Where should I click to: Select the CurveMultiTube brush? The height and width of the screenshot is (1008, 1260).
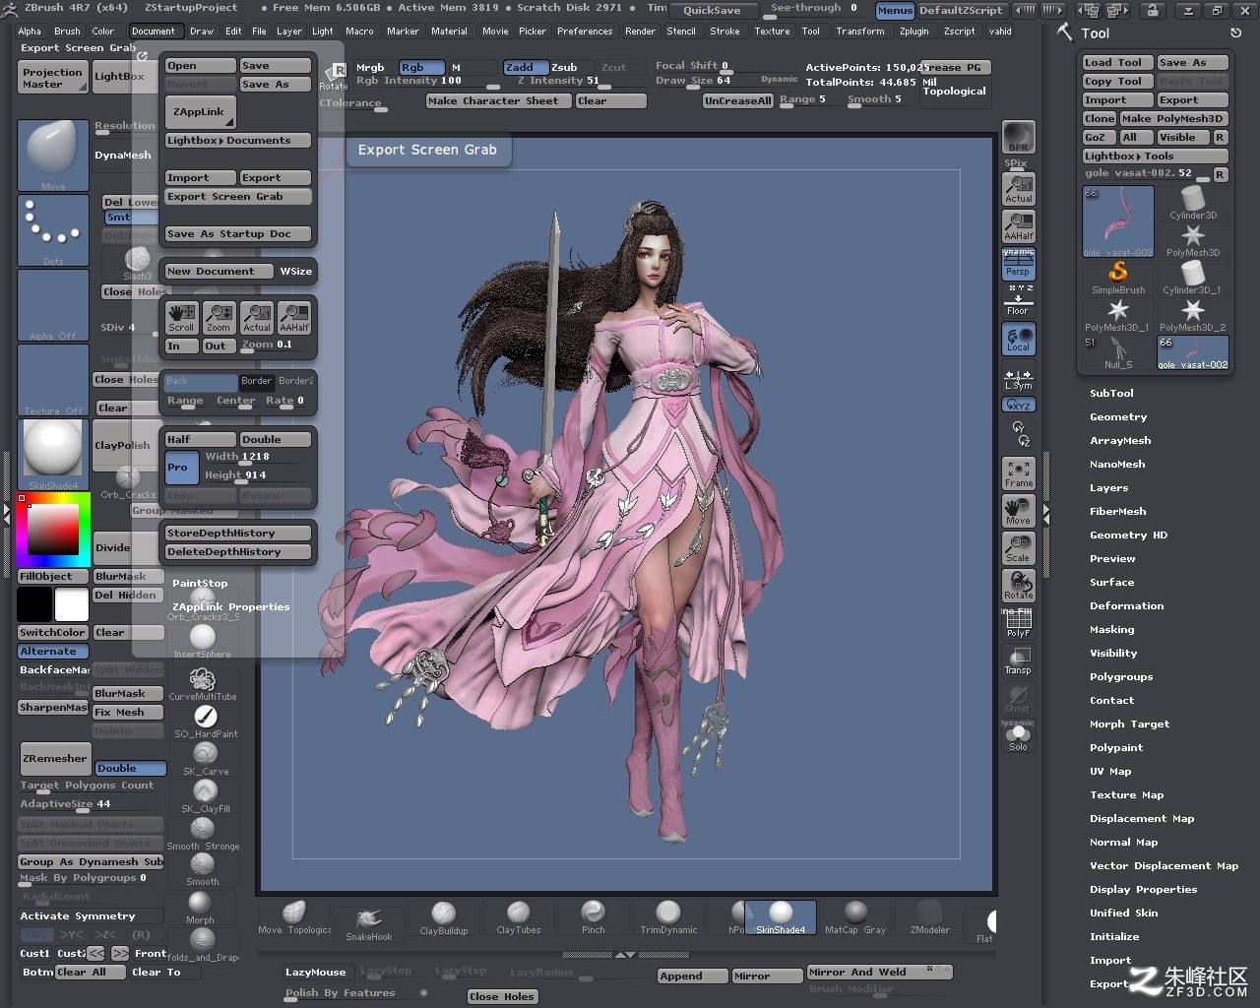(x=203, y=684)
